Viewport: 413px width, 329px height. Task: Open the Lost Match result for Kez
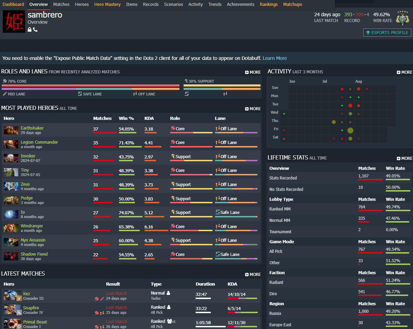(116, 293)
